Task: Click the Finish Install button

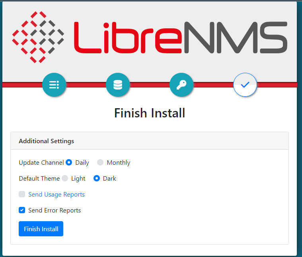Action: pyautogui.click(x=41, y=229)
